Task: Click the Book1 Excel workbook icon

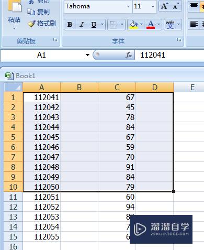Action: point(9,76)
